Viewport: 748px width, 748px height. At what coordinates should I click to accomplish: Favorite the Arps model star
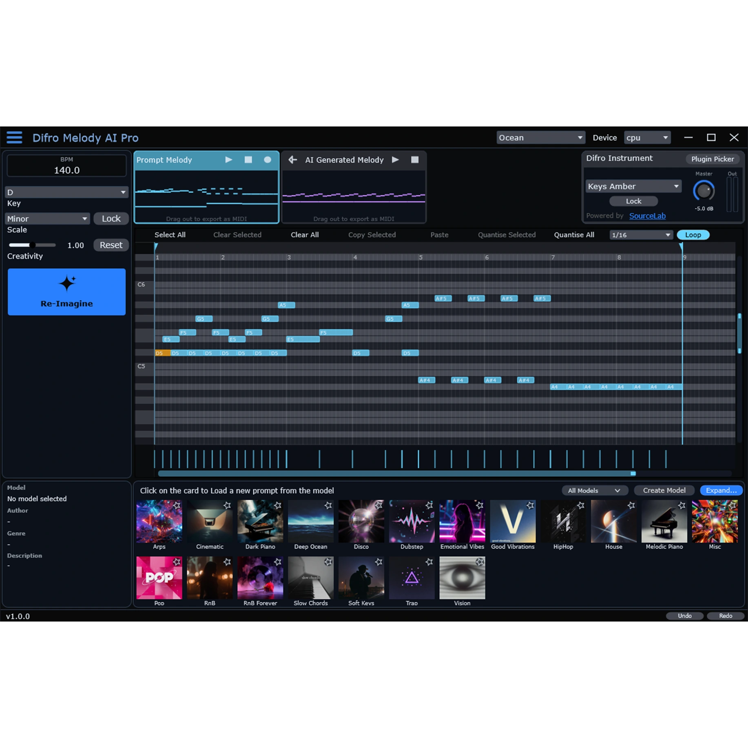[x=177, y=505]
